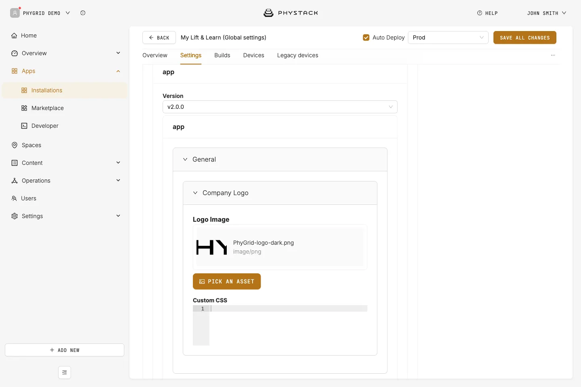Collapse the Apps menu chevron

(x=118, y=71)
